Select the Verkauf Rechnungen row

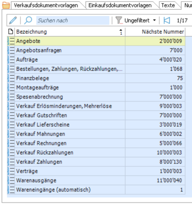(96, 143)
